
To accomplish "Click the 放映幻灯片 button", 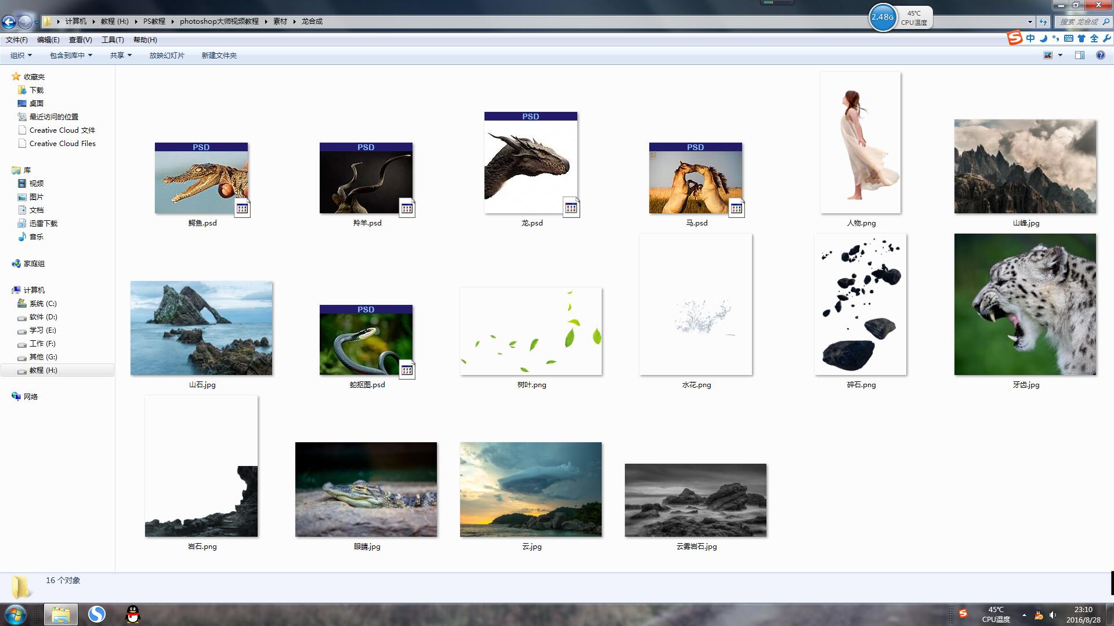I will (167, 55).
